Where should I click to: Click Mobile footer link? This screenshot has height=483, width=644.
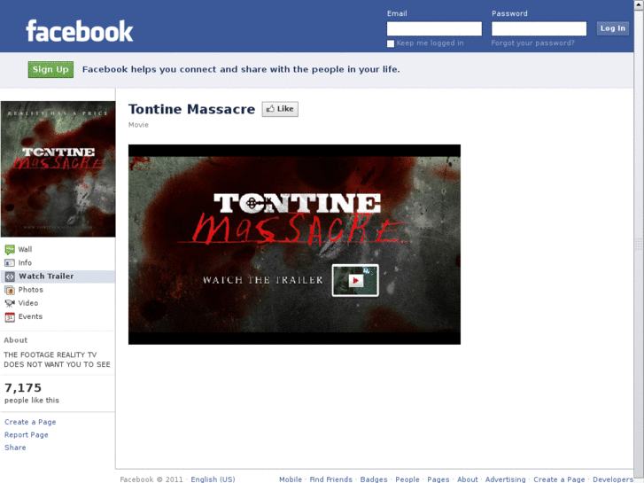[x=291, y=479]
